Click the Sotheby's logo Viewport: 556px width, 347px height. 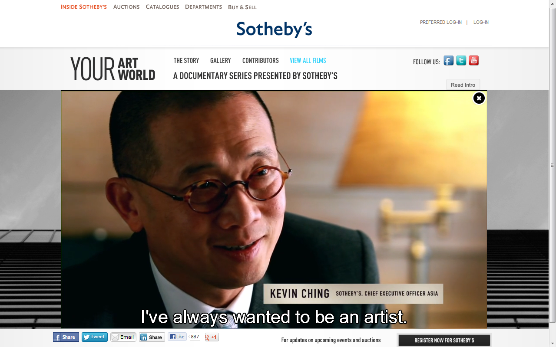point(274,29)
